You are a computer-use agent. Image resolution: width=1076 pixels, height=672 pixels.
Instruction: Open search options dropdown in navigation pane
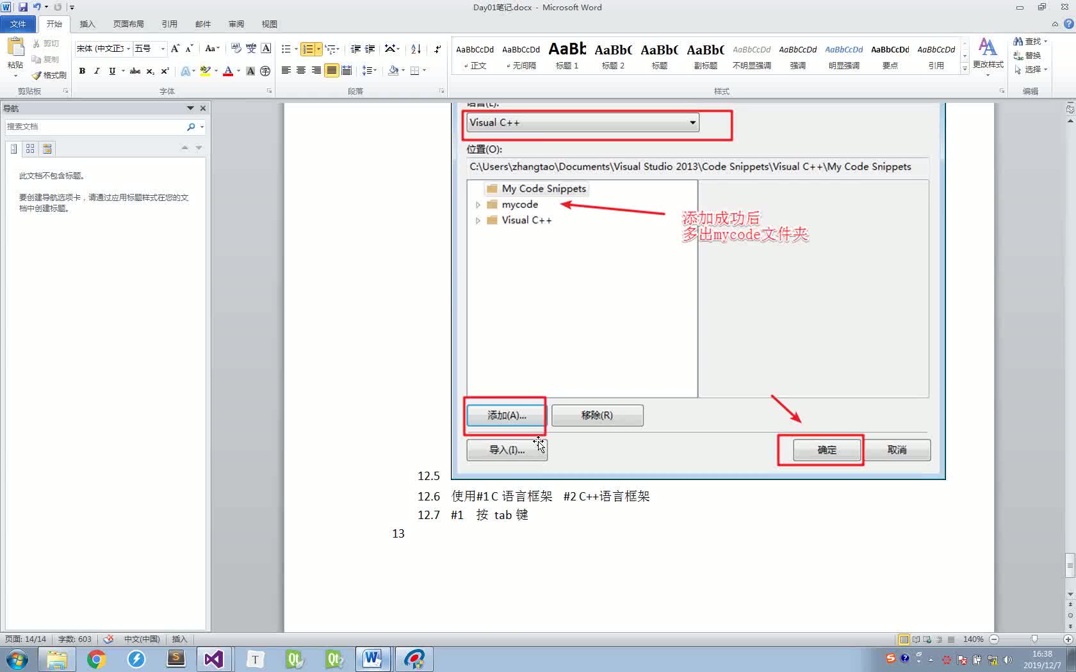[x=202, y=127]
